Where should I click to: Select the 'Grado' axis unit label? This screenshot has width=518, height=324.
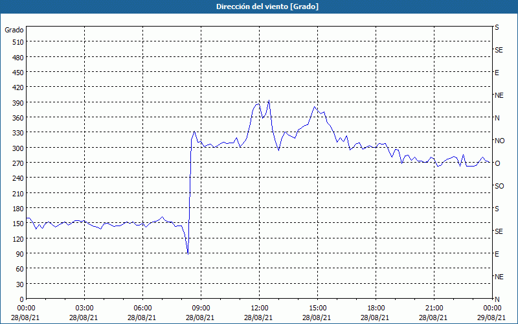click(x=14, y=30)
